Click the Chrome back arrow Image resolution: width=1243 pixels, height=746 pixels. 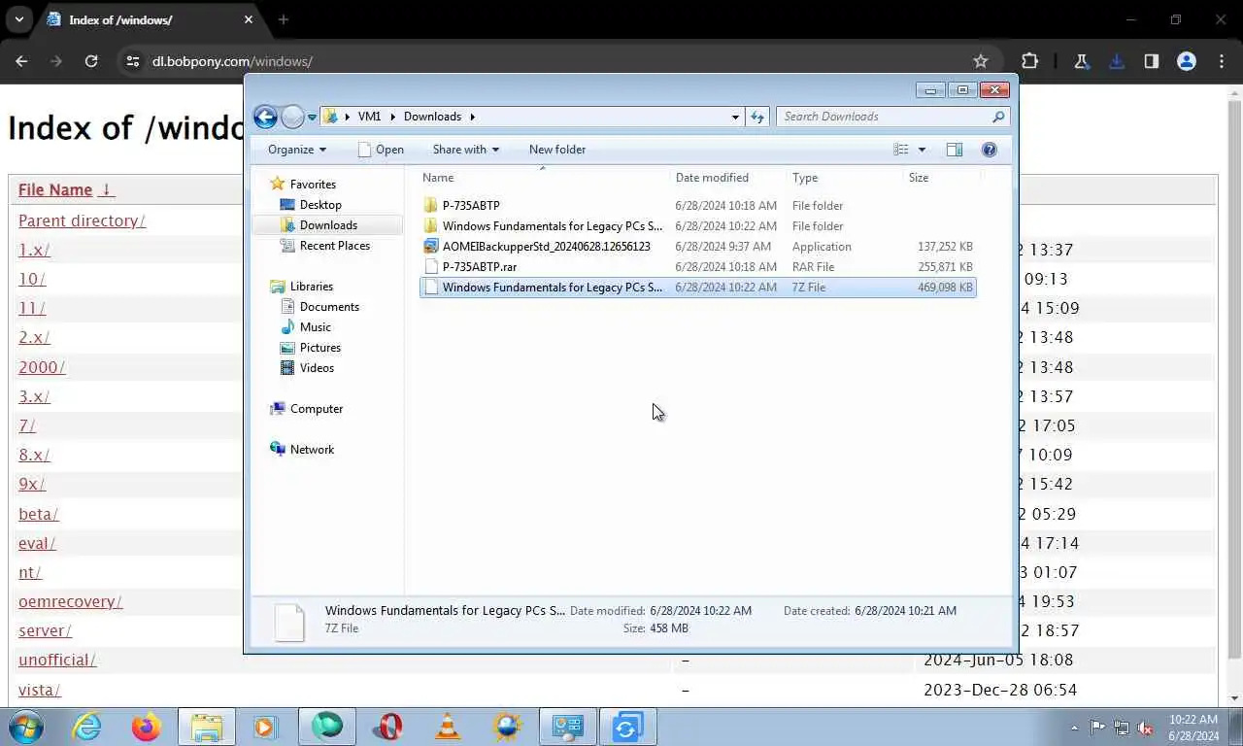[21, 61]
